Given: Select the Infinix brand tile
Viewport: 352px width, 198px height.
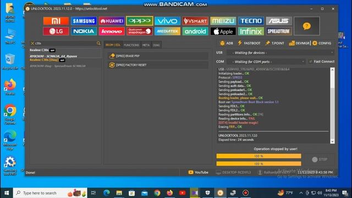Looking at the screenshot, I should pyautogui.click(x=251, y=31).
